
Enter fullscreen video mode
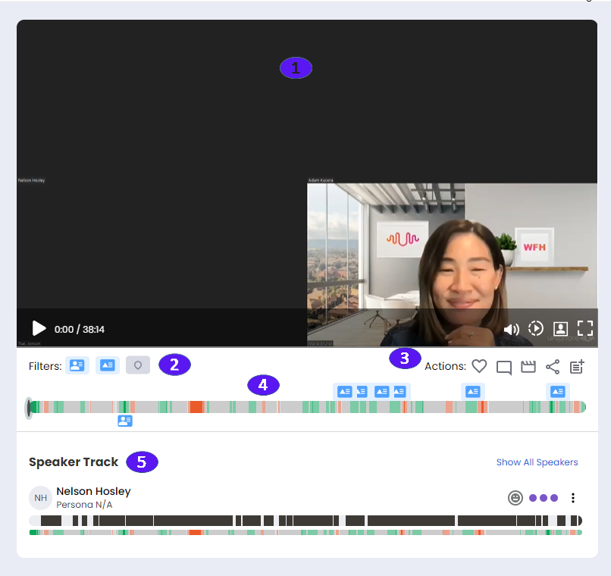click(585, 328)
